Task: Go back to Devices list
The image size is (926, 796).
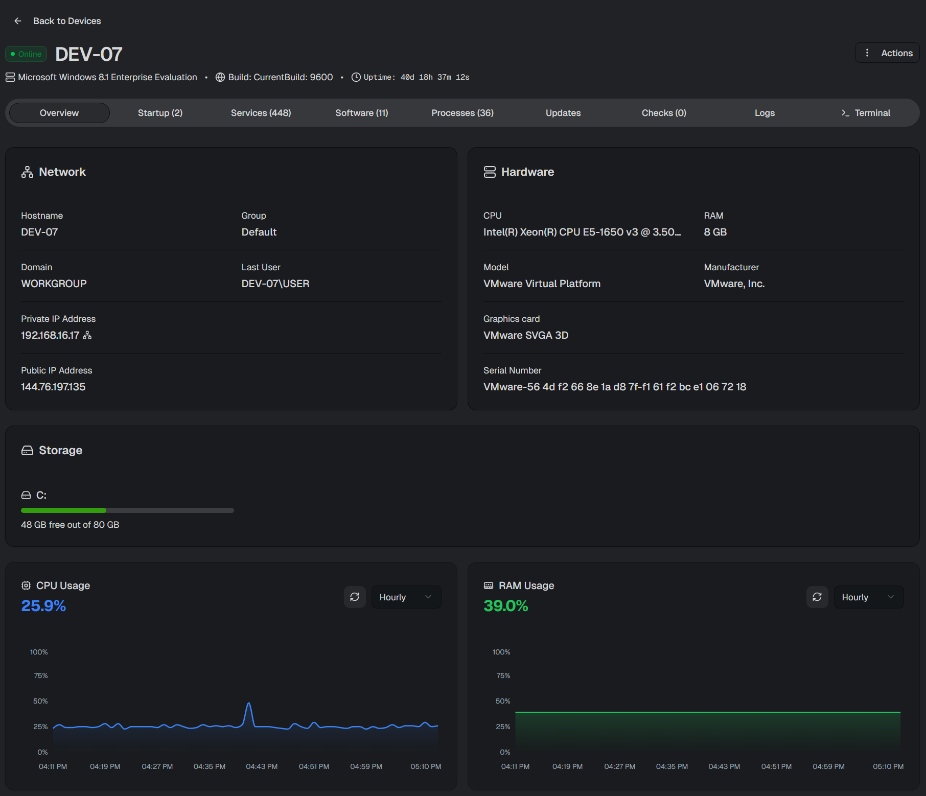Action: click(x=67, y=21)
